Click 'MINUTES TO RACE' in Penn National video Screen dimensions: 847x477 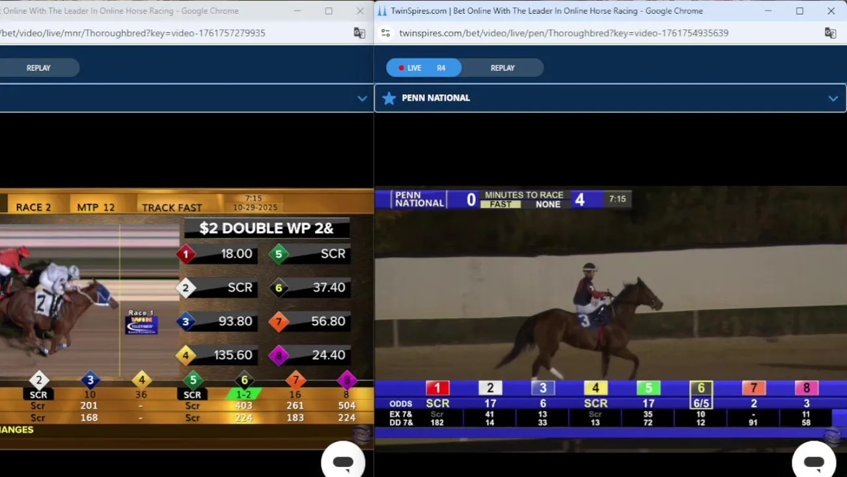pos(524,195)
